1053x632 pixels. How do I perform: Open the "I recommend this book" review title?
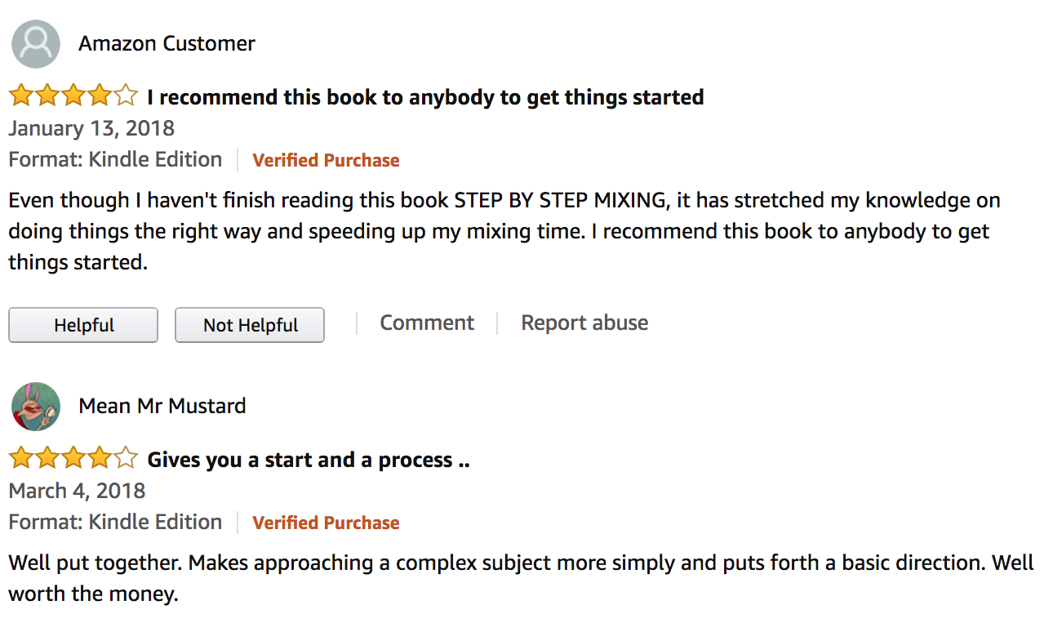424,97
